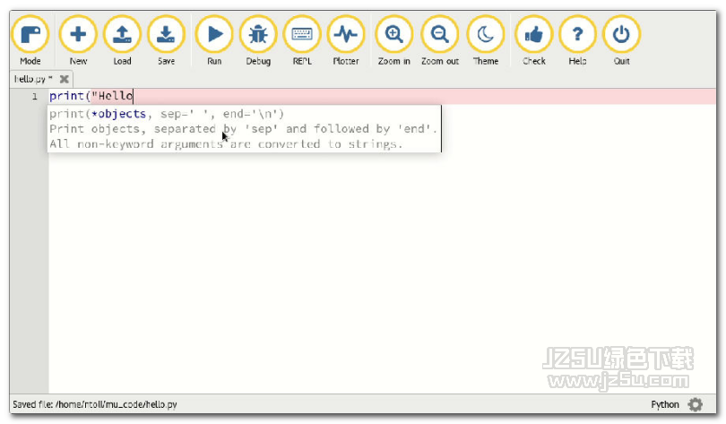Check the code for errors

coord(534,40)
